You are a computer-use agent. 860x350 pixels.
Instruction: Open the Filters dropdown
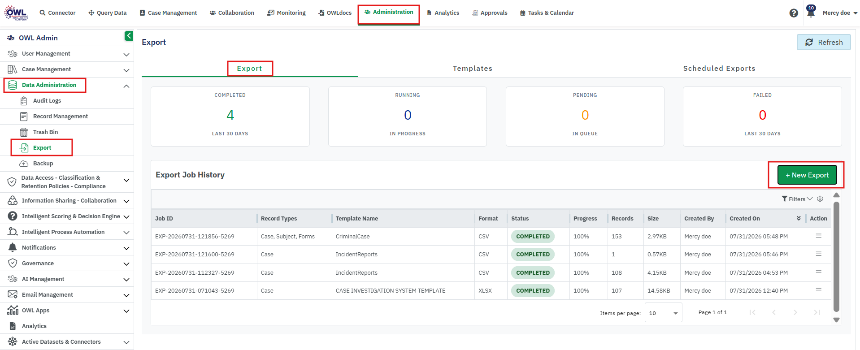797,199
